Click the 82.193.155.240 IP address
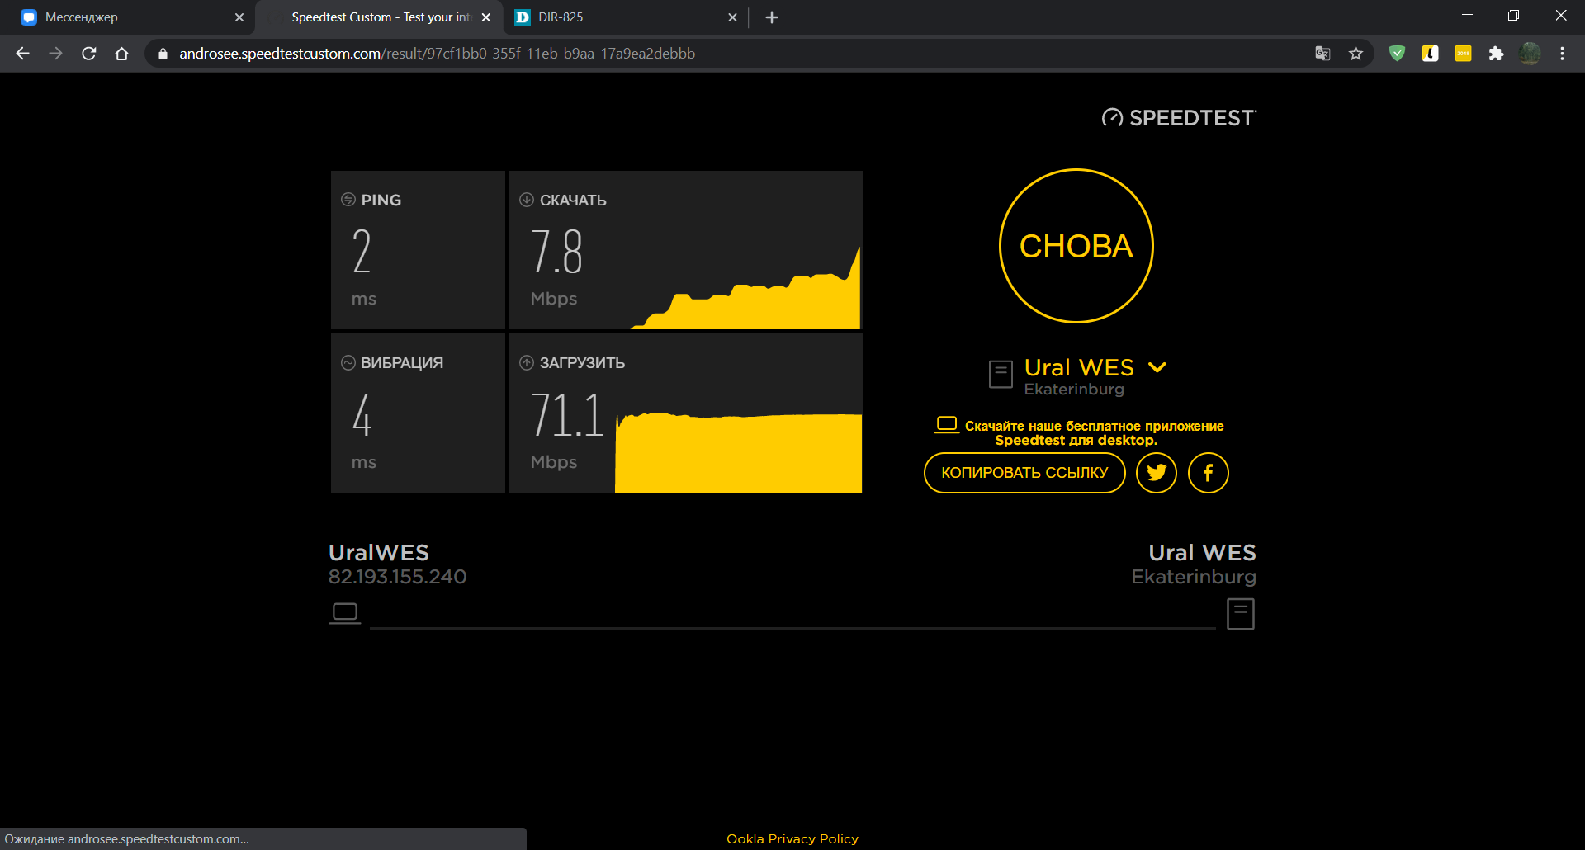This screenshot has width=1585, height=850. 398,577
